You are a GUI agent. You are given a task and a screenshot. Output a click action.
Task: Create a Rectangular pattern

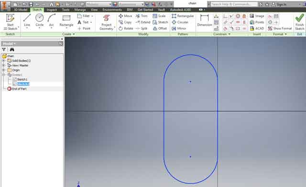[x=183, y=16]
